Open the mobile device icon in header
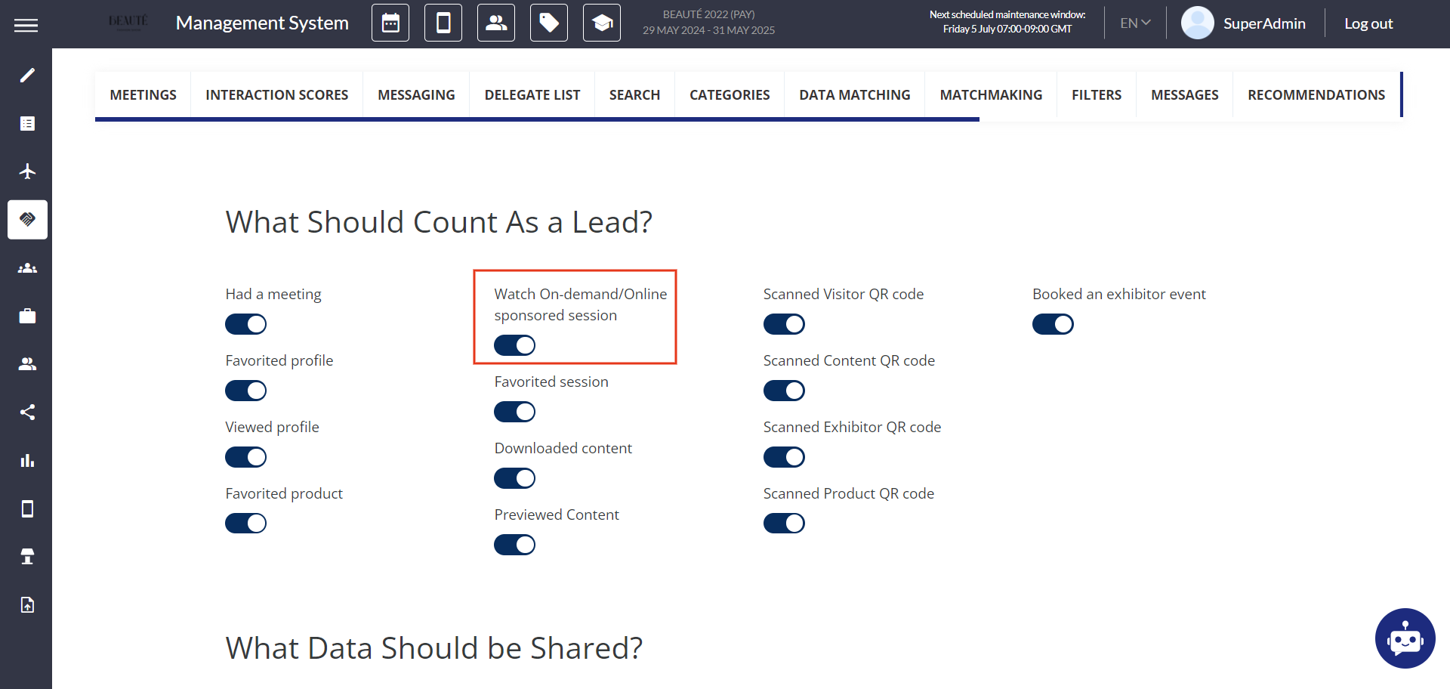 443,23
